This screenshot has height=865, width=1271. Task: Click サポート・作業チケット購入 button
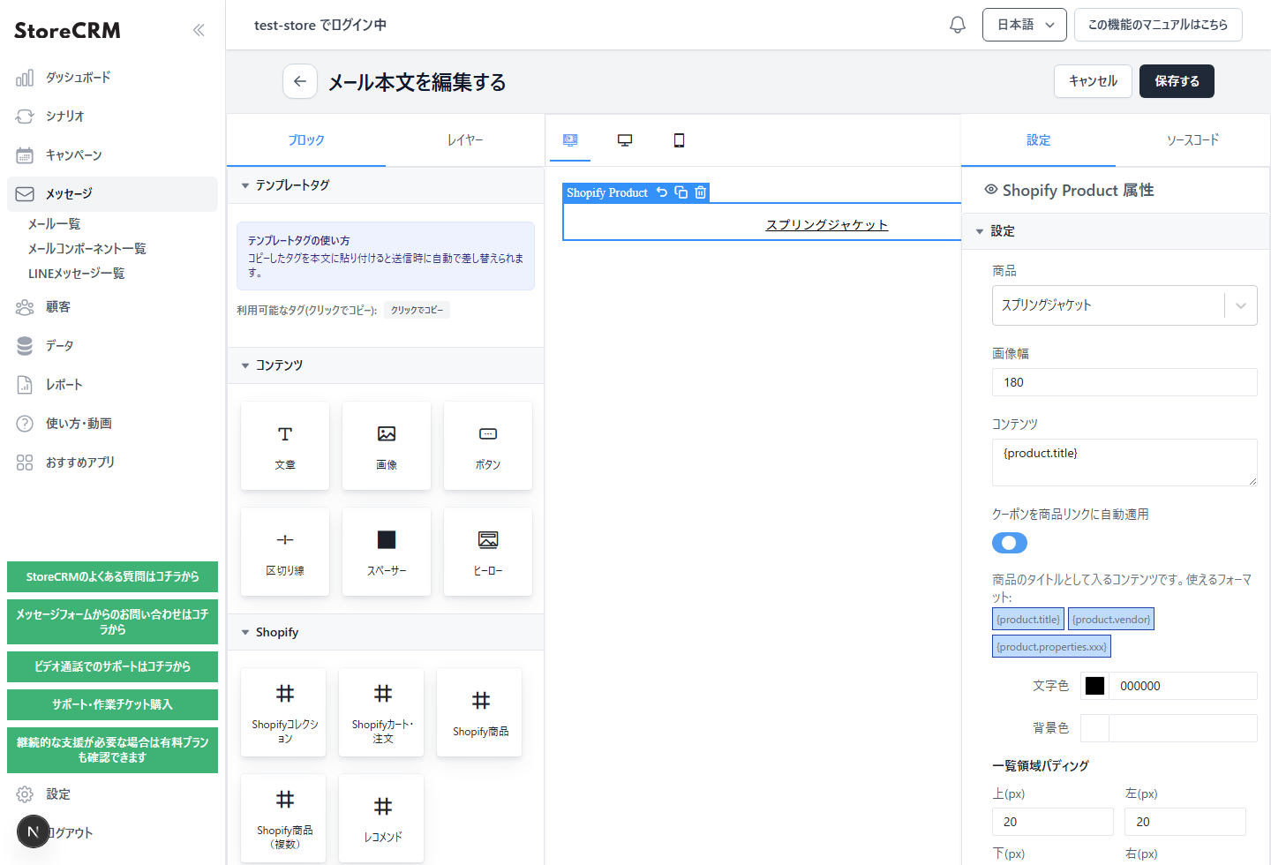pos(112,704)
